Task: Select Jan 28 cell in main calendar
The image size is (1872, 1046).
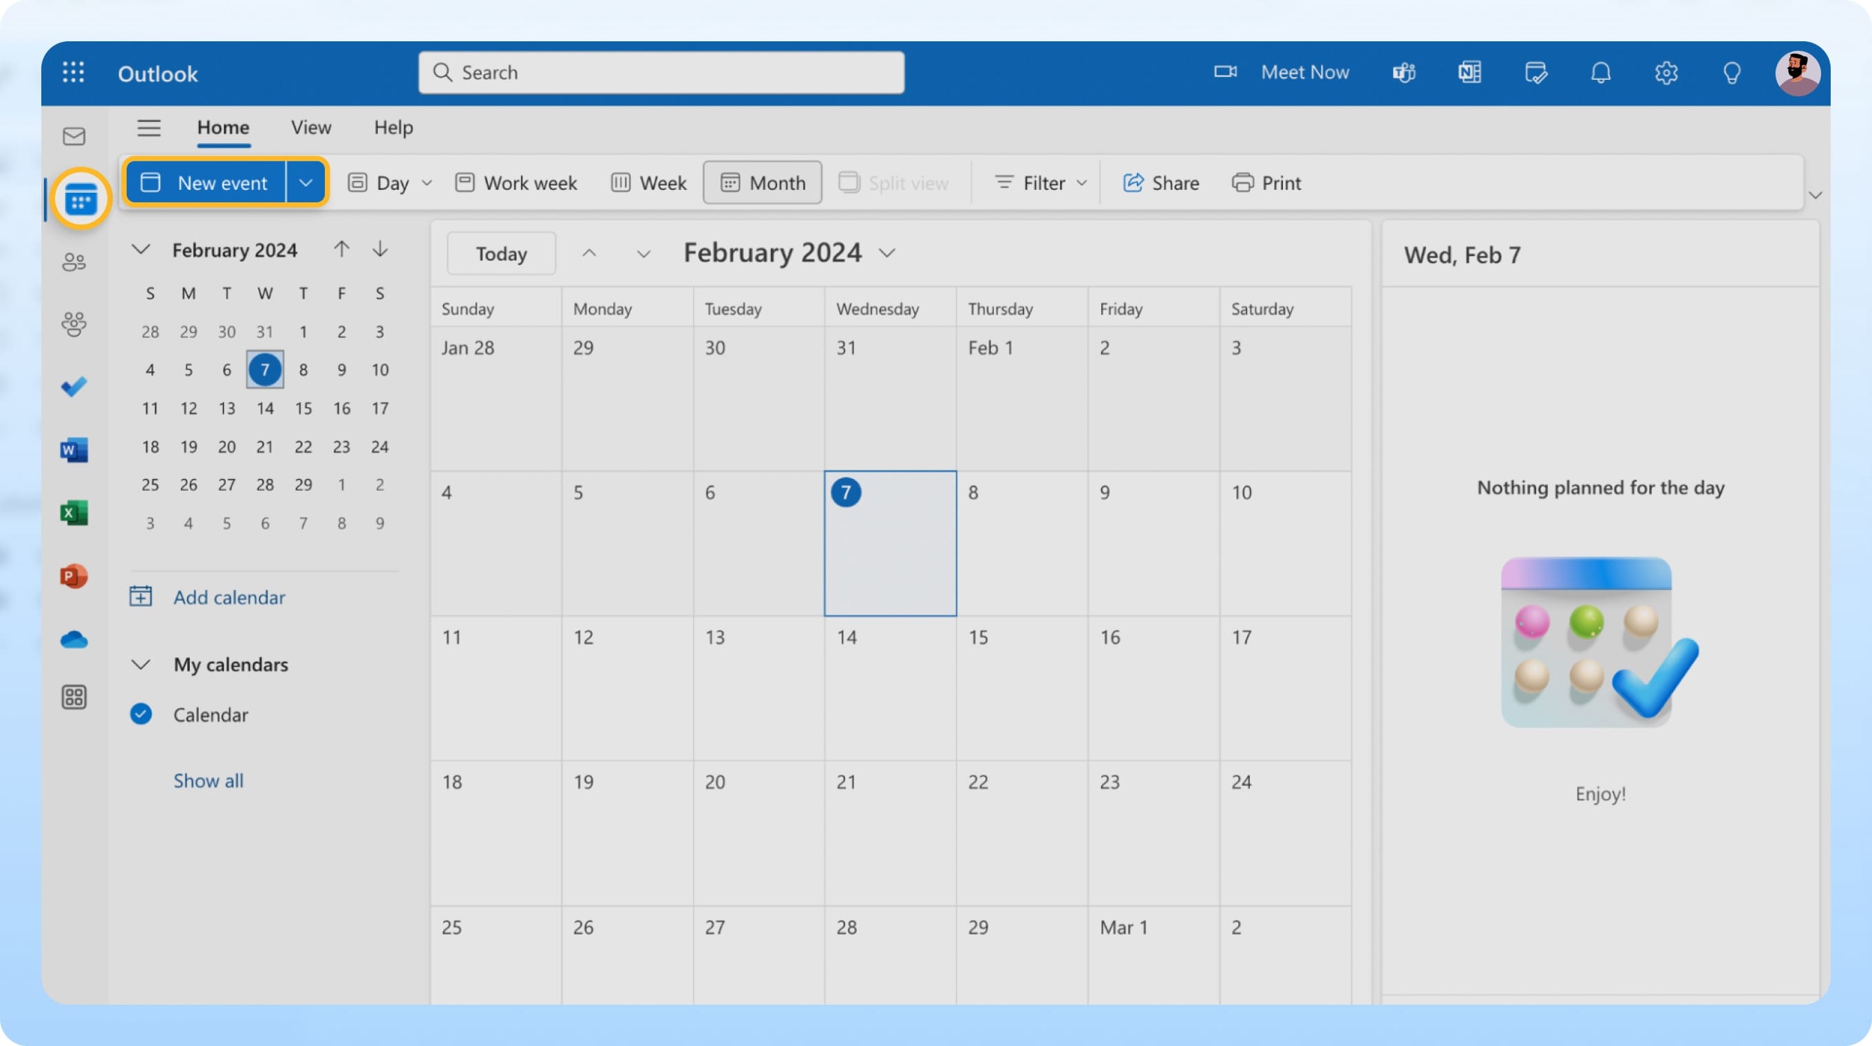Action: (x=496, y=398)
